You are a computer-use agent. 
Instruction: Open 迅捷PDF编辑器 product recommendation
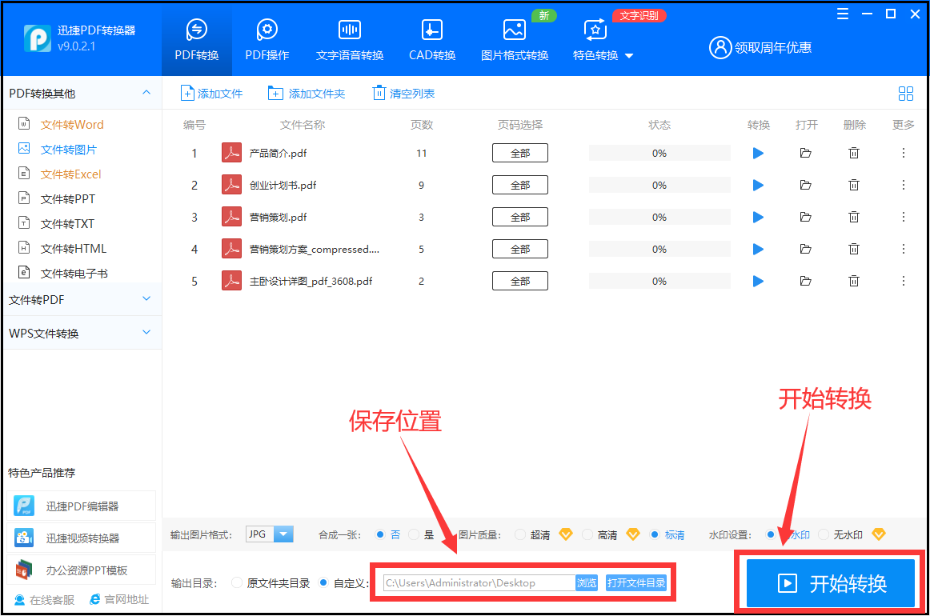(82, 506)
